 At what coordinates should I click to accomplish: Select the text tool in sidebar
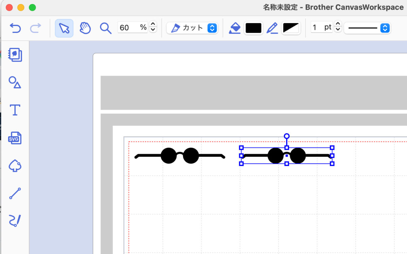coord(15,110)
